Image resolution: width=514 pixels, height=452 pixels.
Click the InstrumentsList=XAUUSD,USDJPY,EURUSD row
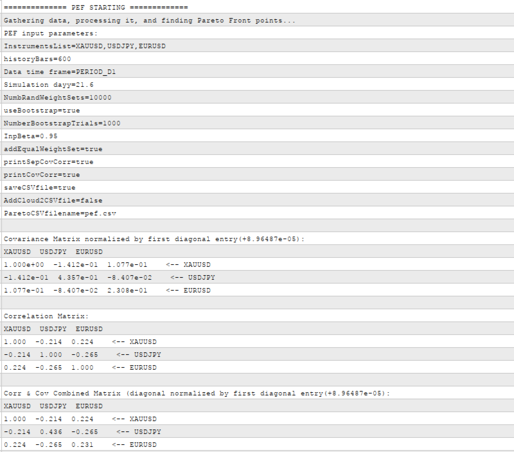(258, 46)
